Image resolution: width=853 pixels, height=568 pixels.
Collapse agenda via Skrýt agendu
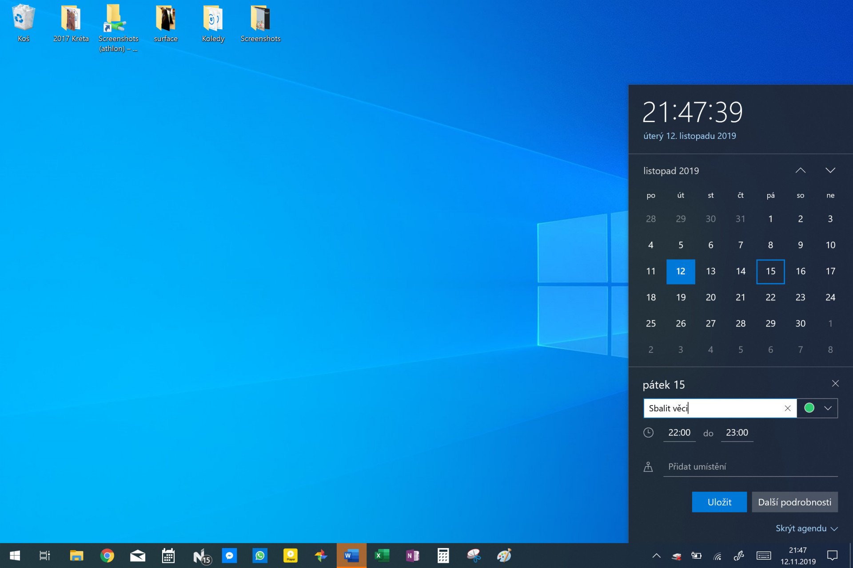tap(806, 529)
